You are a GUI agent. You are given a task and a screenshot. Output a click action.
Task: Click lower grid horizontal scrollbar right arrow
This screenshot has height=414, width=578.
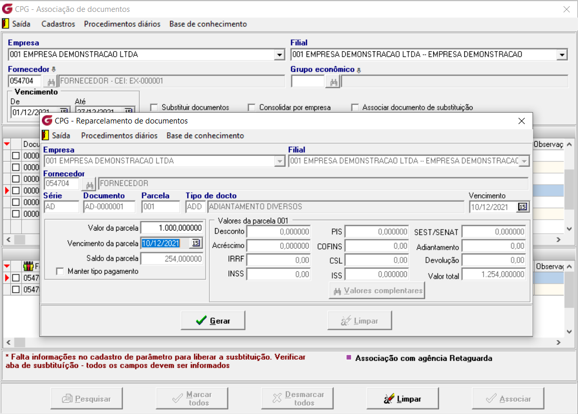click(x=558, y=342)
